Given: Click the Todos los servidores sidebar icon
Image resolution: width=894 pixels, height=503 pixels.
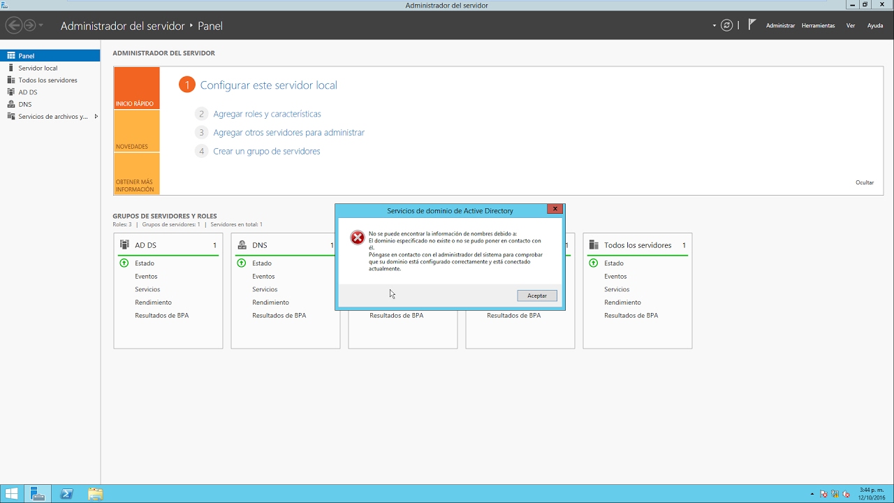Looking at the screenshot, I should [x=11, y=80].
